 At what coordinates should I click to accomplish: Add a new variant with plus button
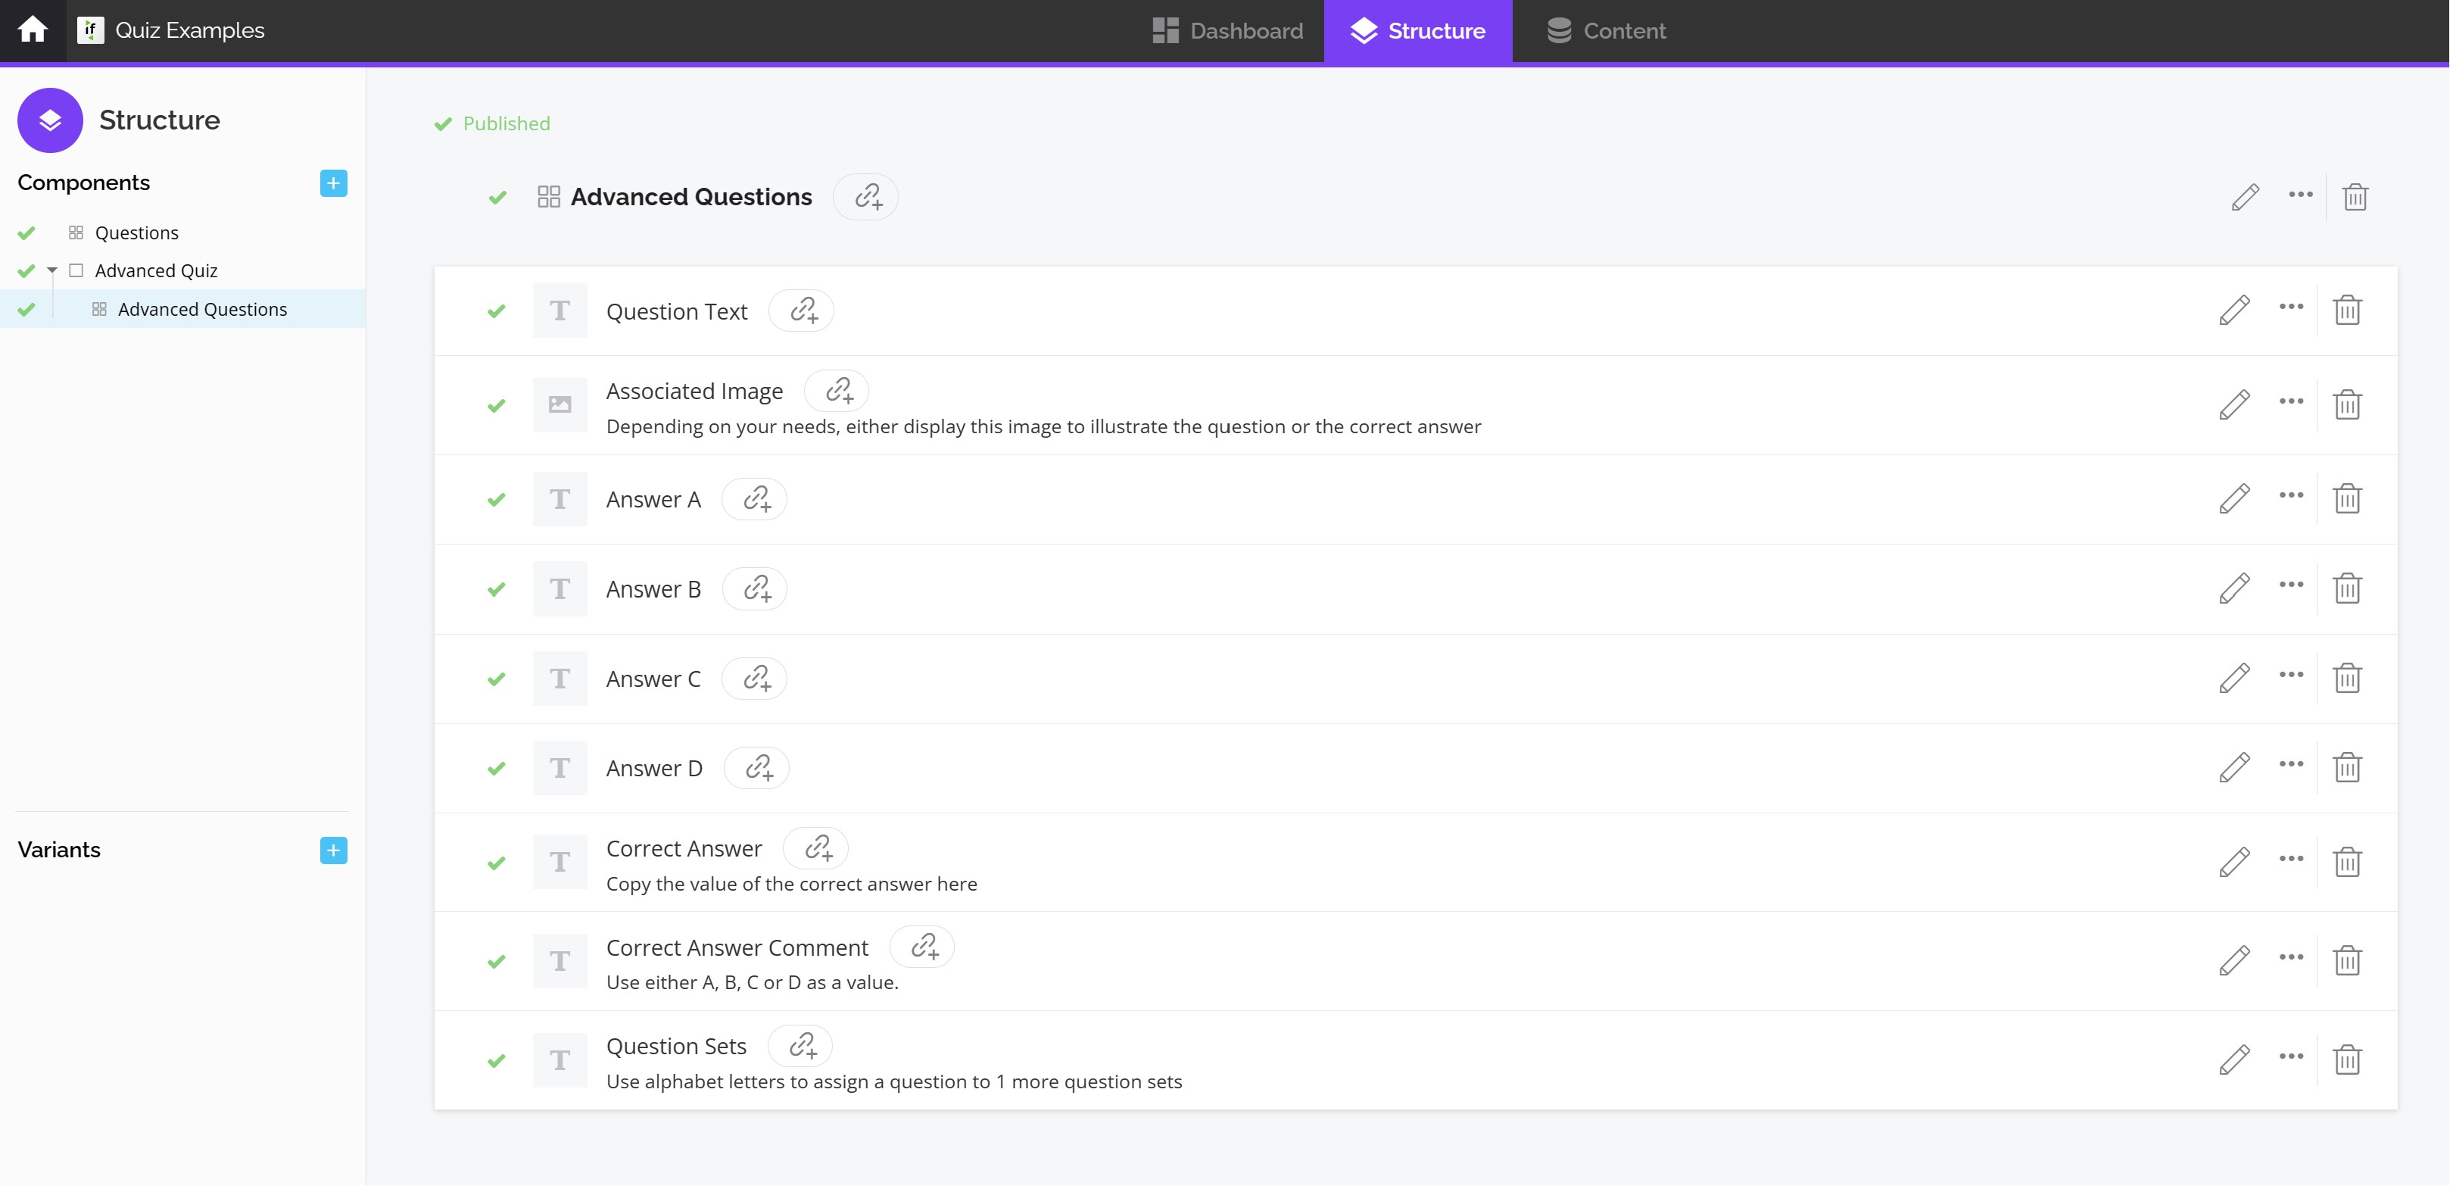[x=333, y=850]
